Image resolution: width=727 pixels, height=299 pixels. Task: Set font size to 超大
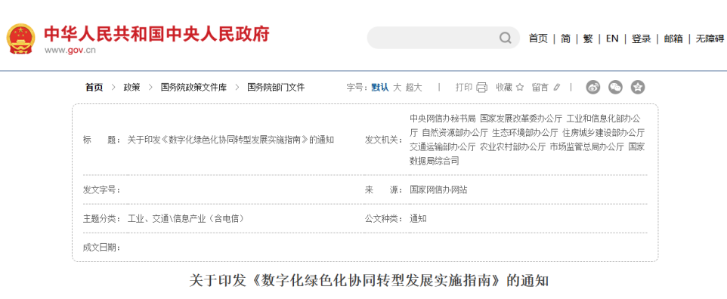tap(414, 87)
